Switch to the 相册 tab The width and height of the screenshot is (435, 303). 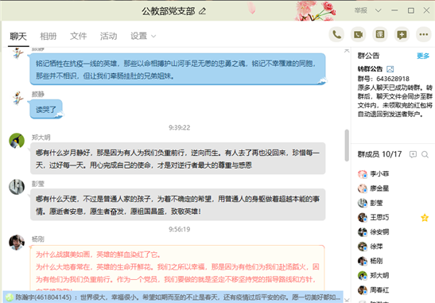coord(49,36)
